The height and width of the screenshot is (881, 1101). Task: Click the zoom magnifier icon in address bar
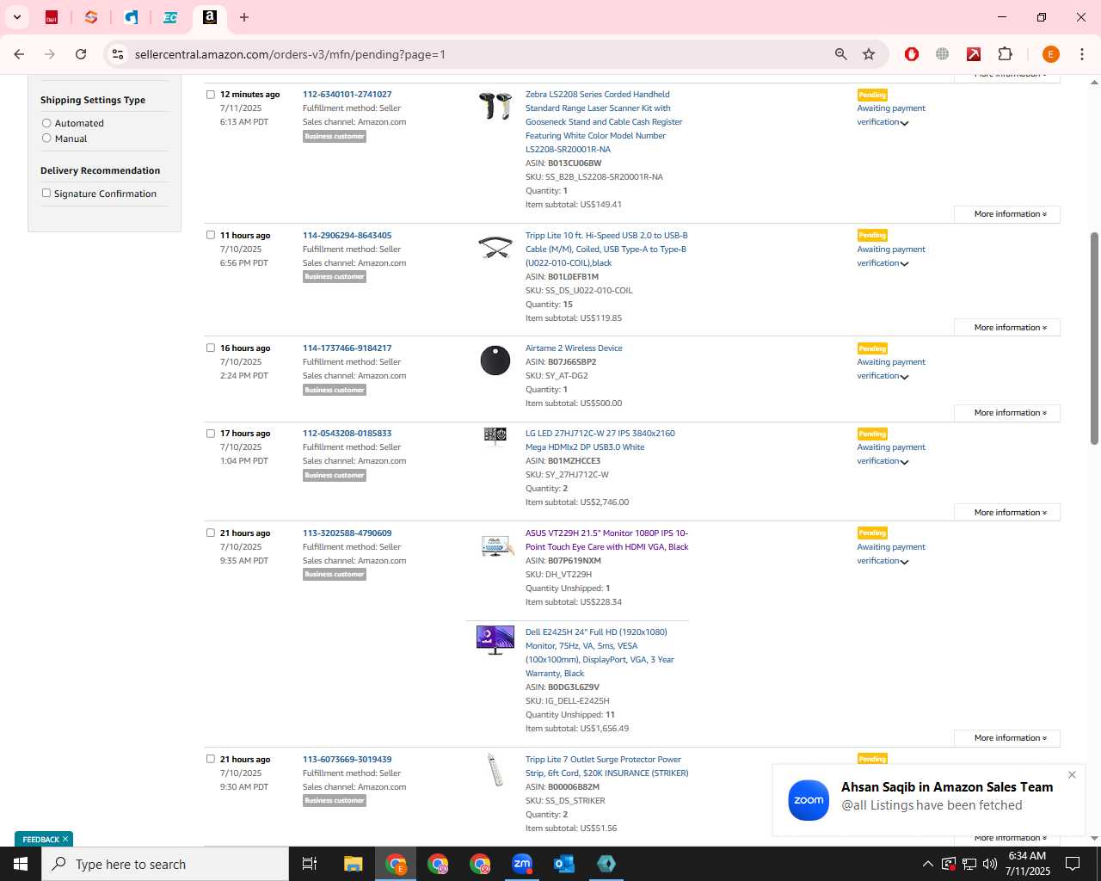(841, 54)
